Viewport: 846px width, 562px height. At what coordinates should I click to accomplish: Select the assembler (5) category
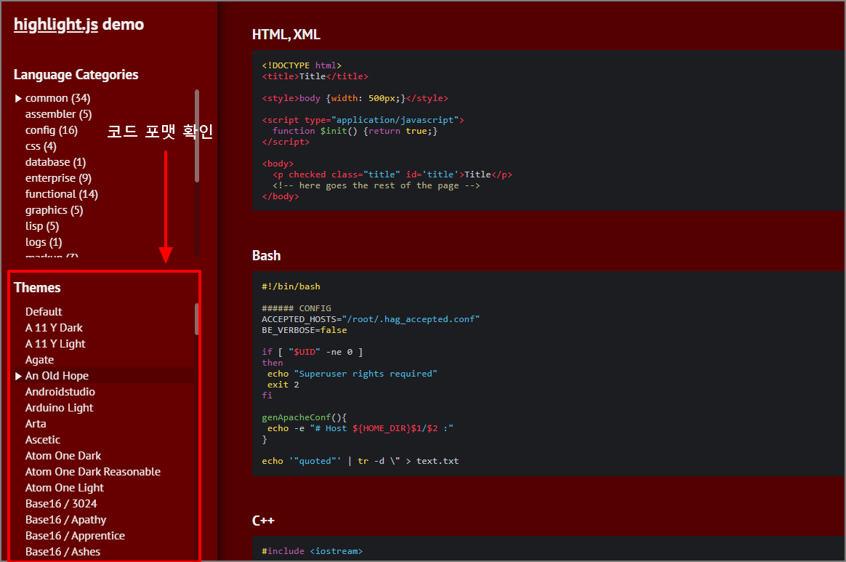click(x=58, y=114)
